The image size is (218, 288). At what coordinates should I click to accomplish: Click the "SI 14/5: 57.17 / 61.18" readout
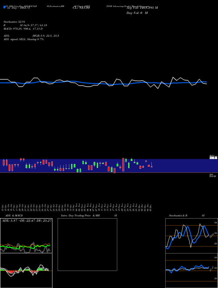pyautogui.click(x=34, y=25)
